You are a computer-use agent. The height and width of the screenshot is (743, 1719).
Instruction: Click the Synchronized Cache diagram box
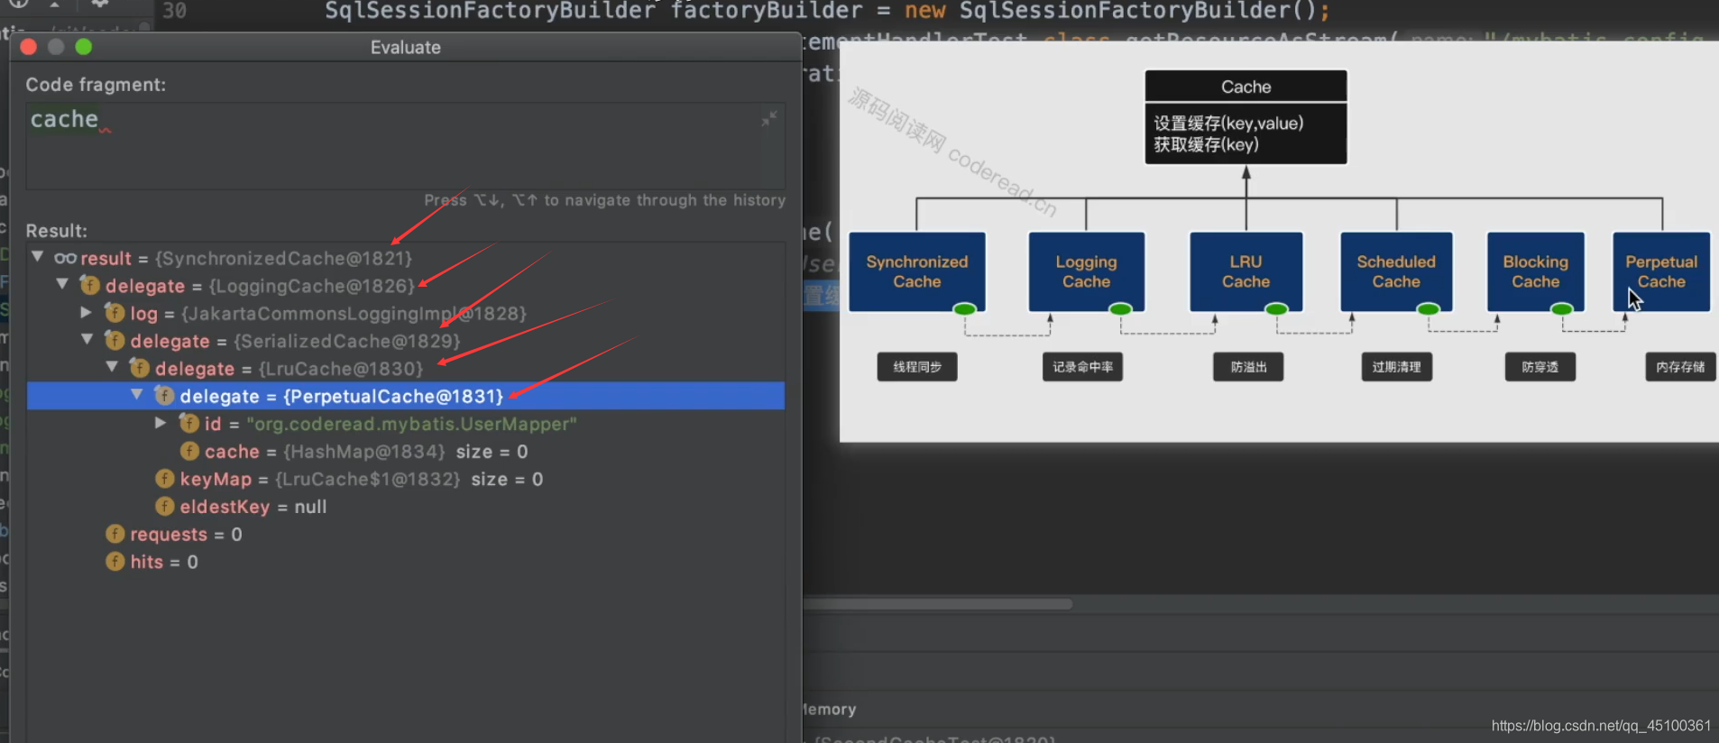[917, 271]
